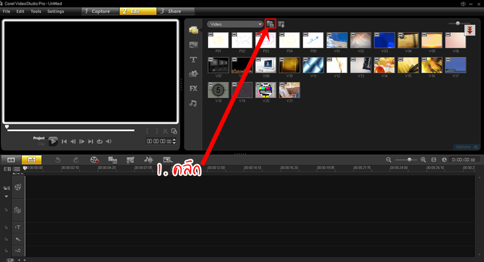
Task: Open the Title library icon
Action: [194, 59]
